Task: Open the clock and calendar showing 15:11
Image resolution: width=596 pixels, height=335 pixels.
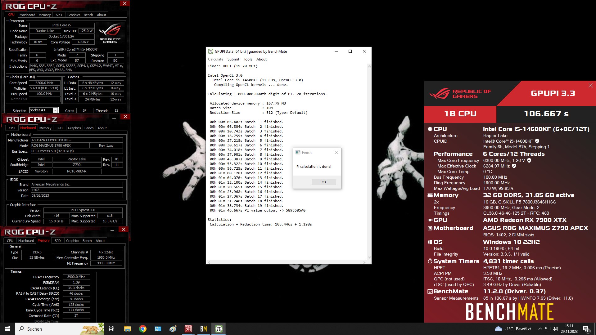Action: [x=569, y=329]
